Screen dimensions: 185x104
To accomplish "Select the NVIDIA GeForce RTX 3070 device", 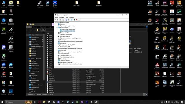I will point(68,31).
